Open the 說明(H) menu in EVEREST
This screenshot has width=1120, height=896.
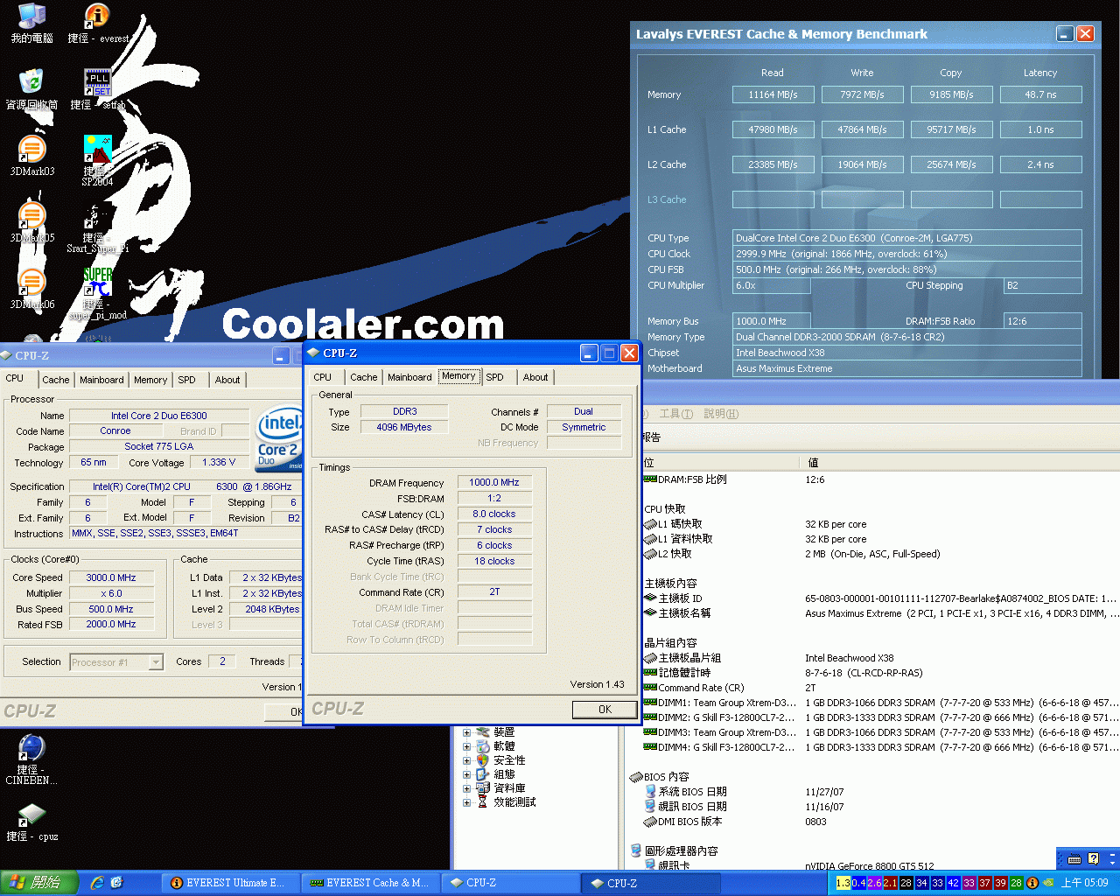[721, 414]
